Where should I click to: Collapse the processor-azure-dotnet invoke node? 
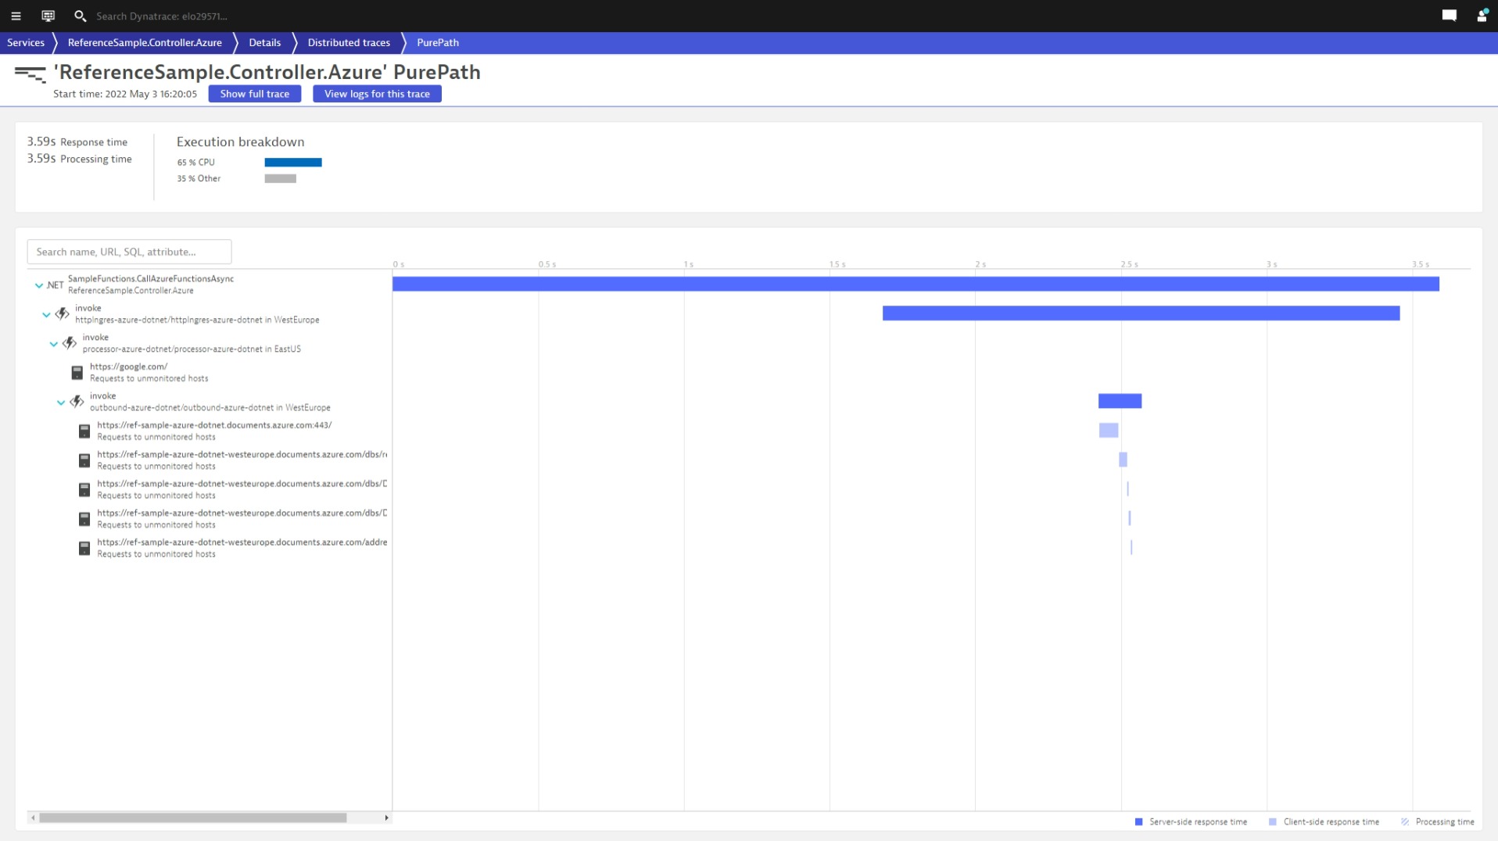coord(53,344)
